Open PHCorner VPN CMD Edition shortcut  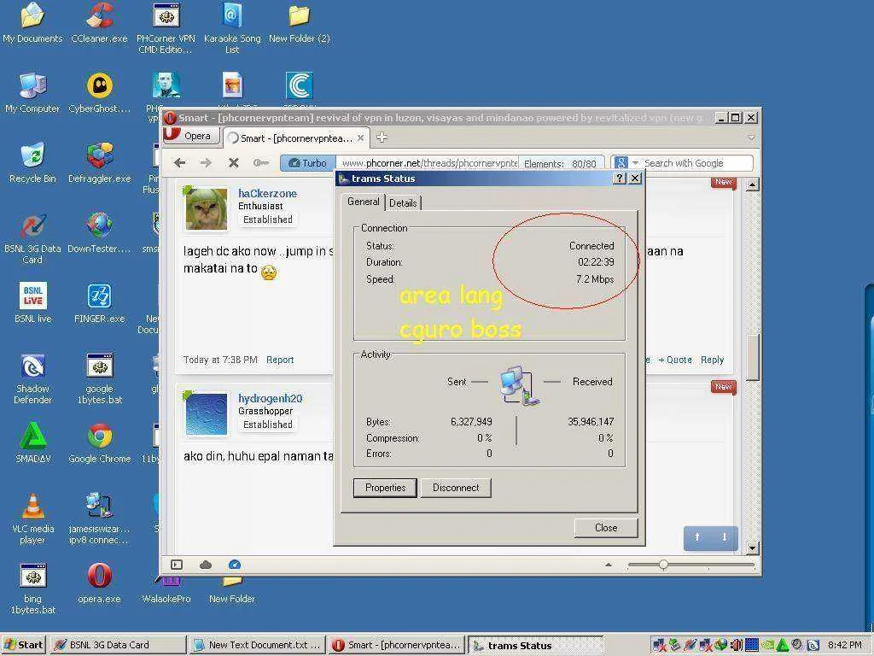tap(166, 28)
